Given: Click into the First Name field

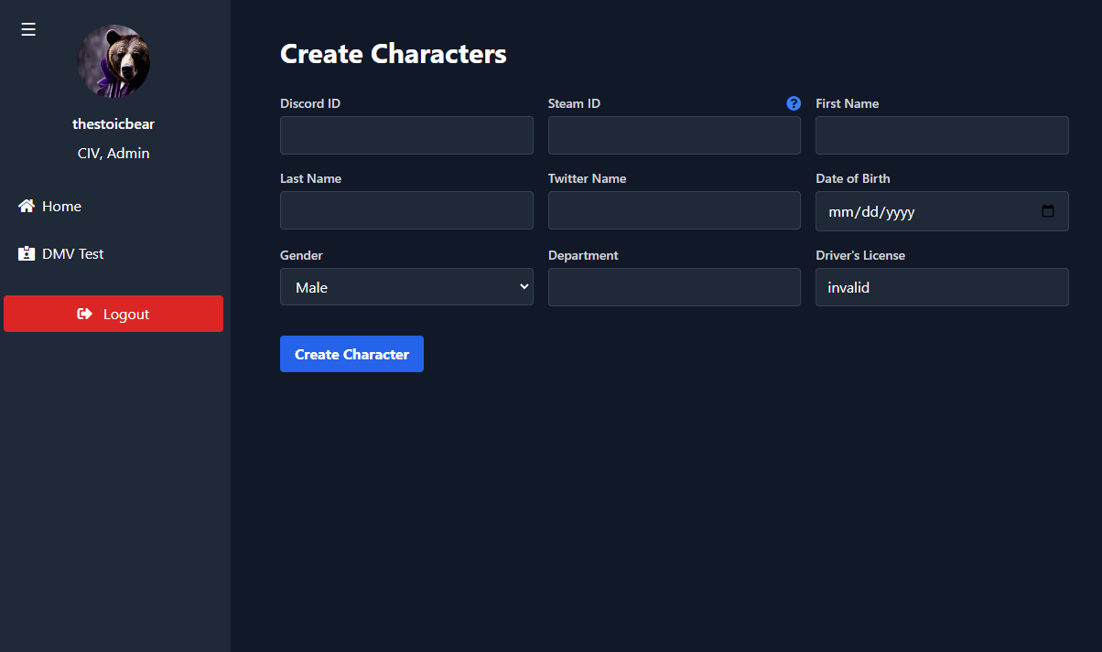Looking at the screenshot, I should pyautogui.click(x=942, y=135).
